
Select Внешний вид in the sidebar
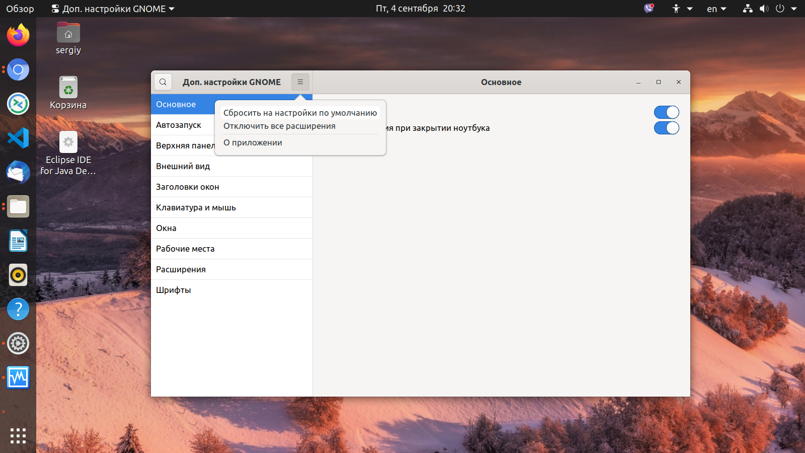click(231, 166)
